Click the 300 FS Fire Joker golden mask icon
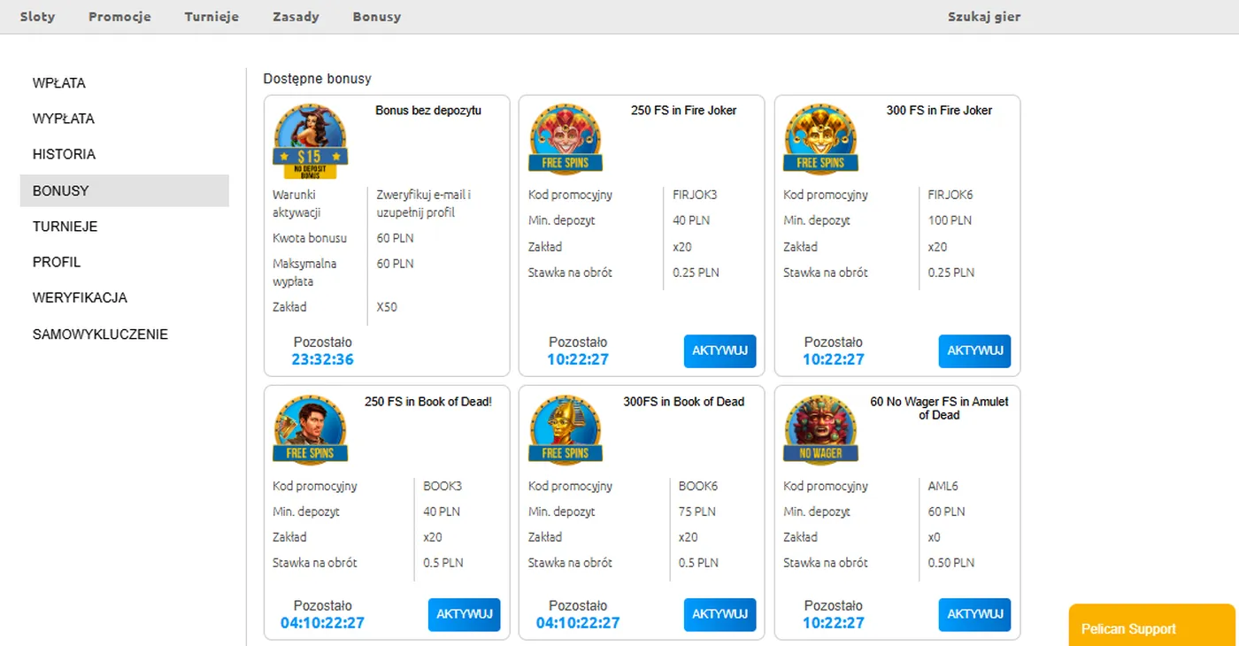This screenshot has width=1239, height=646. click(820, 139)
